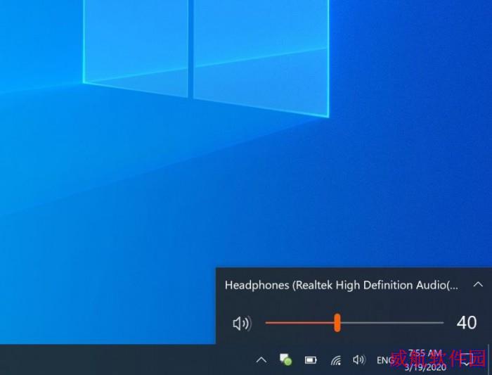The height and width of the screenshot is (375, 492).
Task: Click the taskbar volume speaker icon
Action: 359,360
